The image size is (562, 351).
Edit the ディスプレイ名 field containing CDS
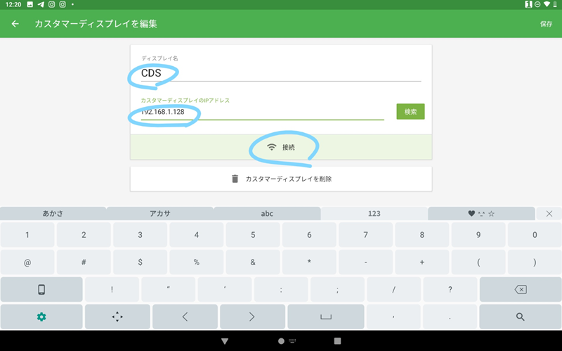(280, 73)
